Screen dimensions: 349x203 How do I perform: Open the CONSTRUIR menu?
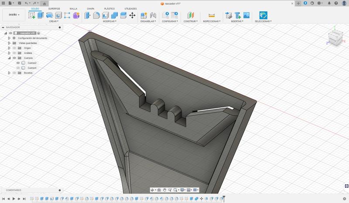[190, 21]
